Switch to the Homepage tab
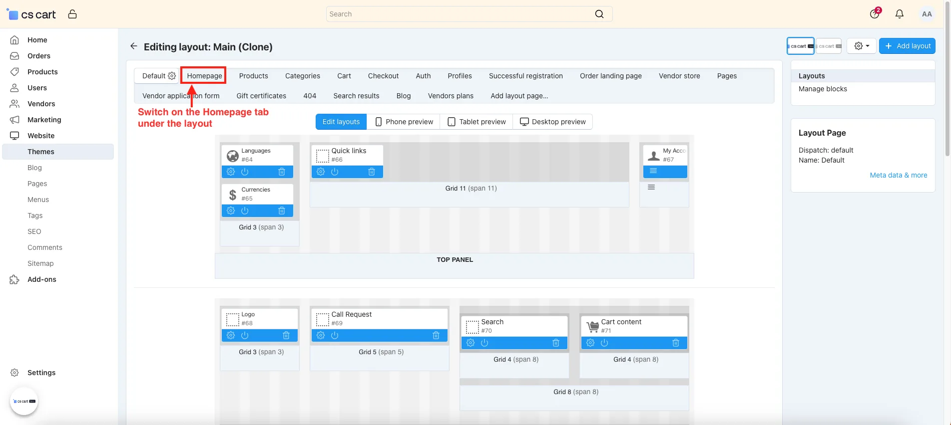This screenshot has width=951, height=425. pyautogui.click(x=204, y=76)
